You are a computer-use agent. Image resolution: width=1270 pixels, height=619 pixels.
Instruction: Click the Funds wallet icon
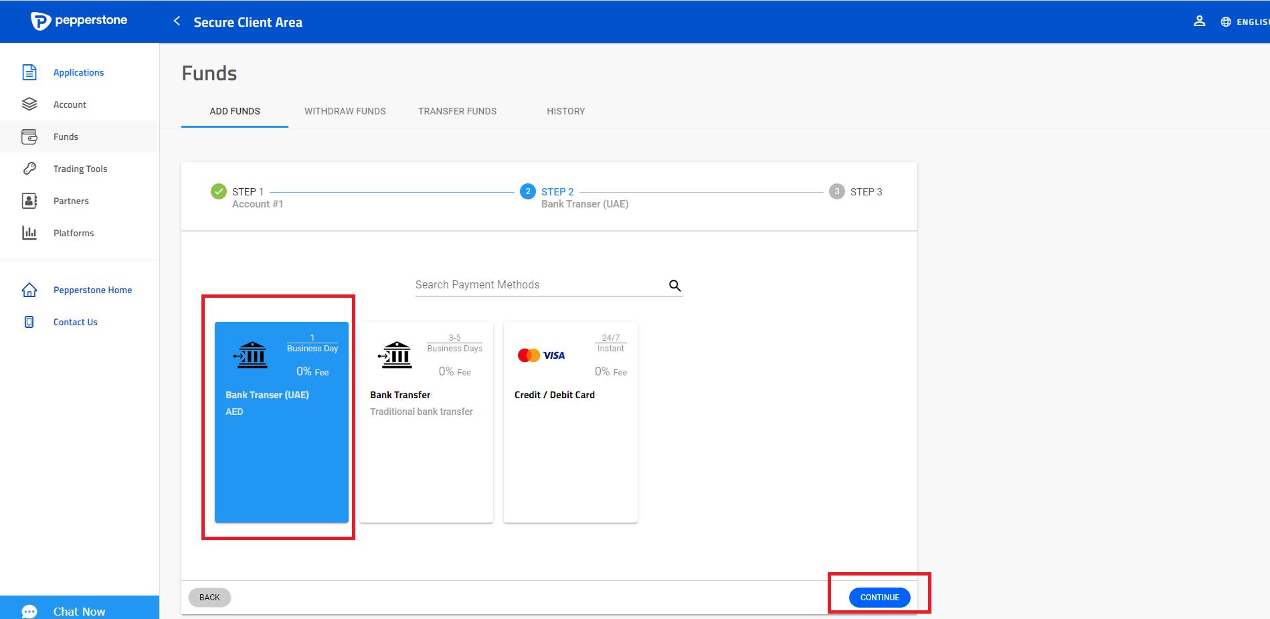pos(29,137)
